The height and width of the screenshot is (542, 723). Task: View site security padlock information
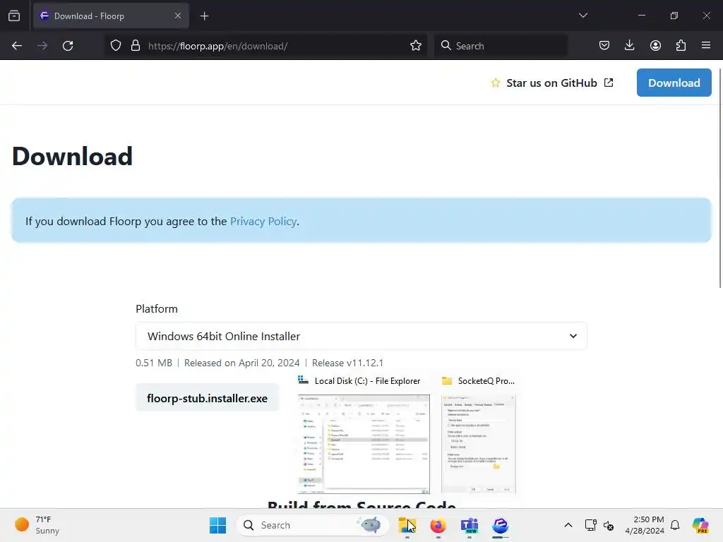(135, 46)
